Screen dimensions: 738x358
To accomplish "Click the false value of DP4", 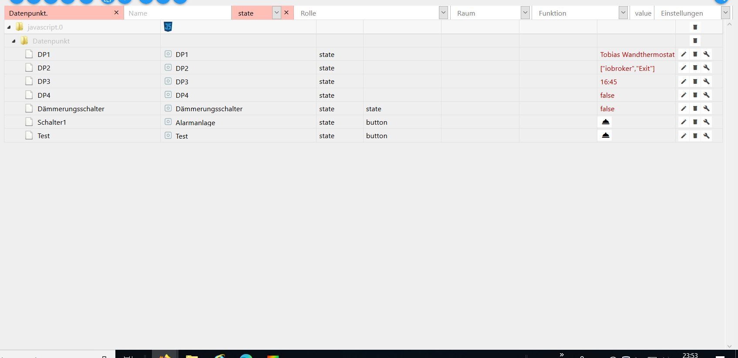I will click(607, 95).
